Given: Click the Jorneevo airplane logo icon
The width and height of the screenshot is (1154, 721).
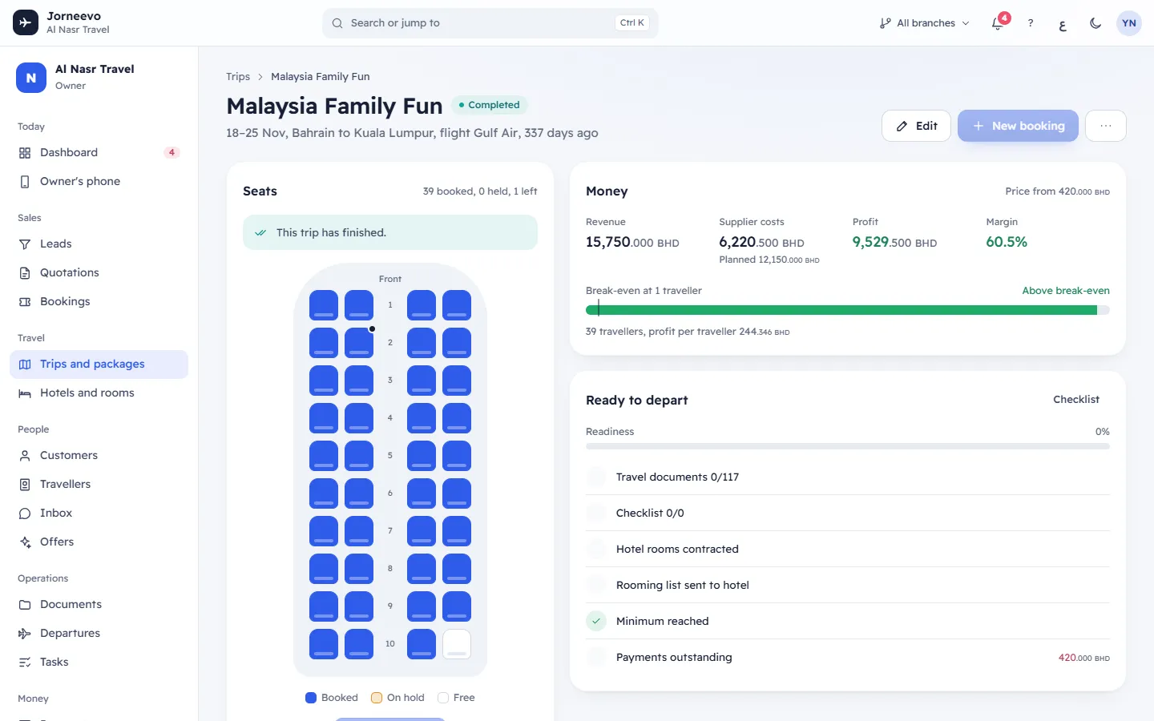Looking at the screenshot, I should click(26, 22).
